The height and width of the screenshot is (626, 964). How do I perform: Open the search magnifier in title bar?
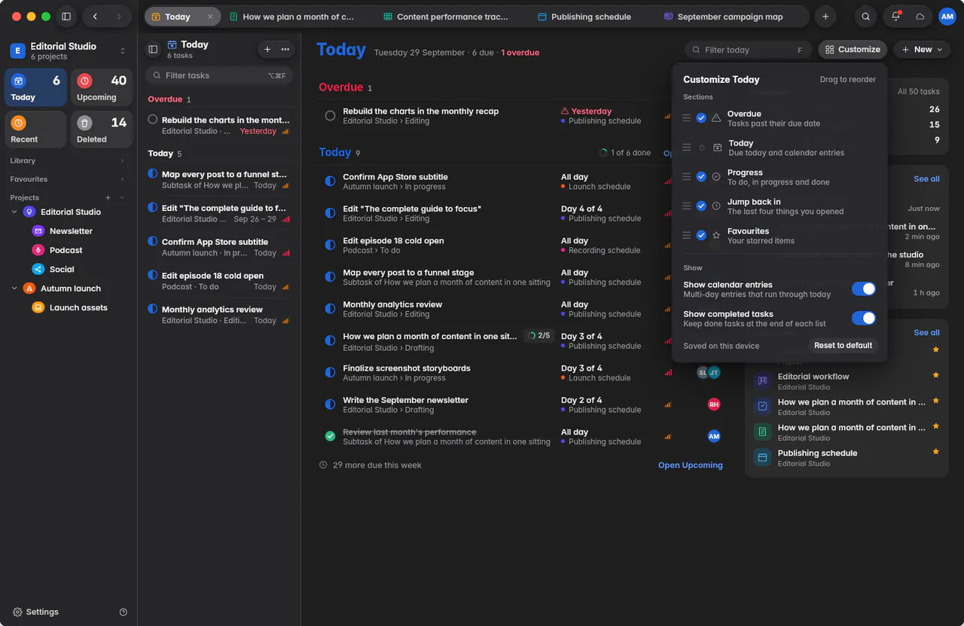coord(866,17)
